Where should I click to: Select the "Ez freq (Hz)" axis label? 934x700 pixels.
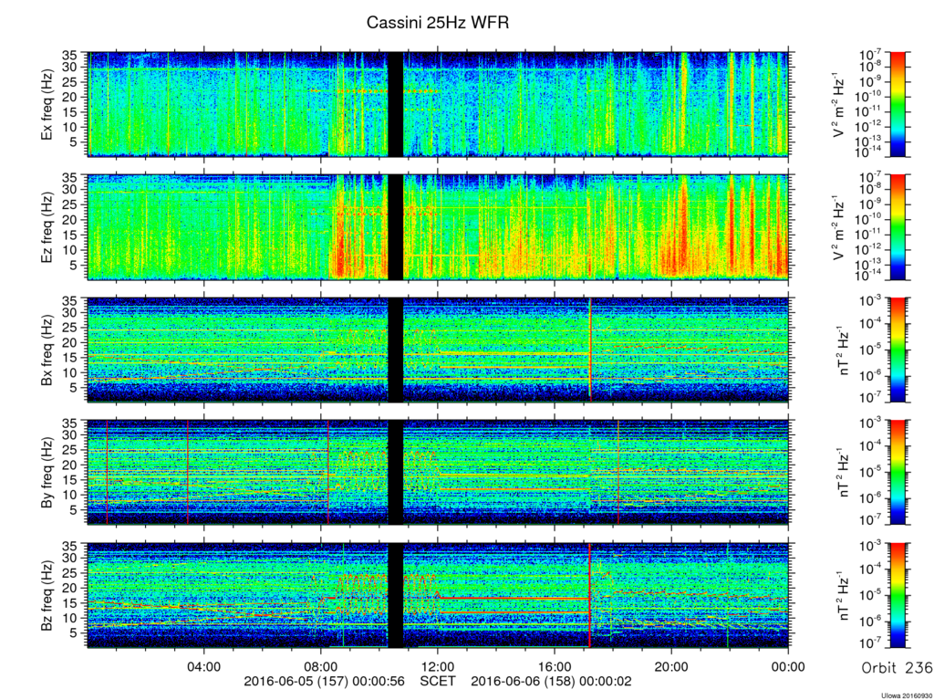(47, 227)
